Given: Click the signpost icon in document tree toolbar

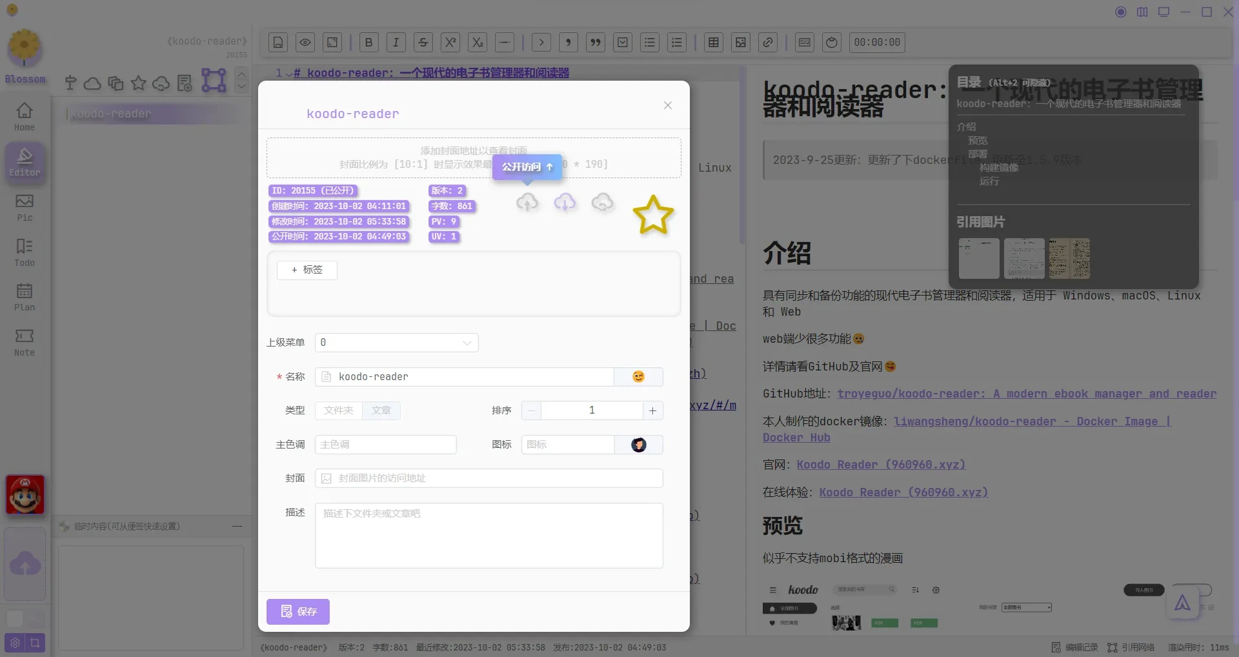Looking at the screenshot, I should (71, 83).
